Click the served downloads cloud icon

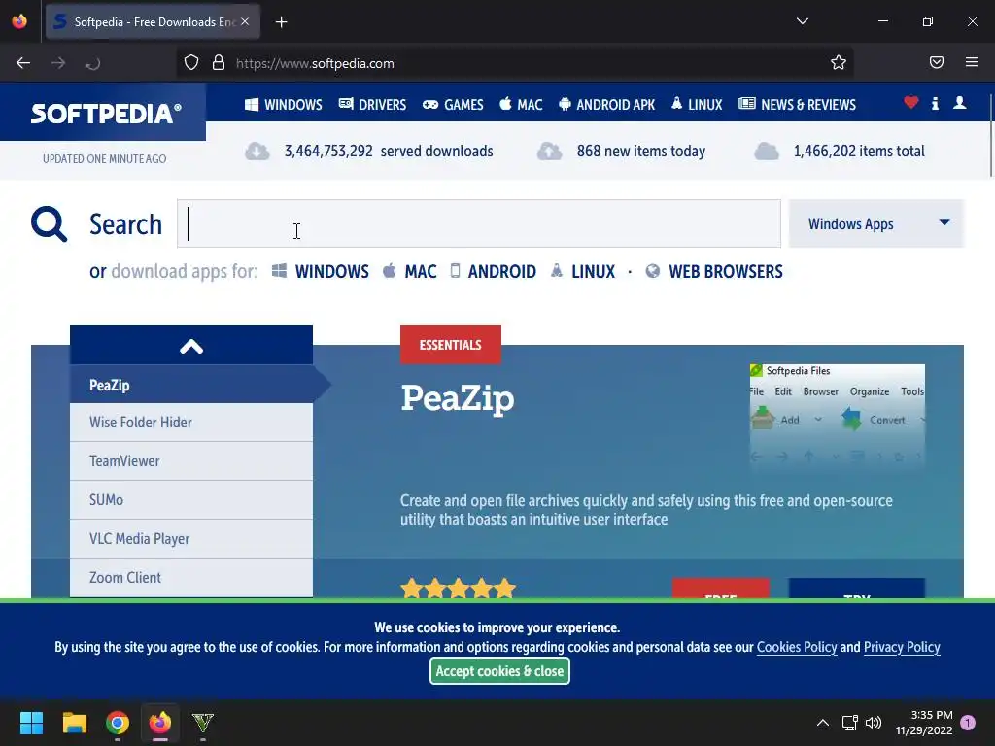[257, 151]
